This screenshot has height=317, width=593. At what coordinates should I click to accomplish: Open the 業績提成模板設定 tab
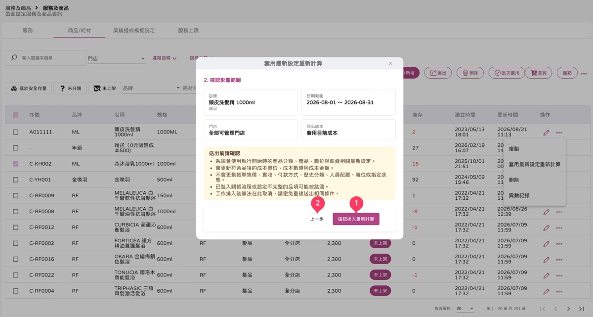(x=134, y=30)
